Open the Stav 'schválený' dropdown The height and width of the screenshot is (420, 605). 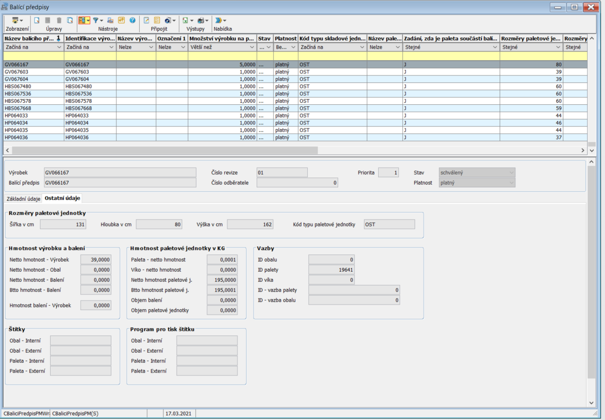(x=510, y=173)
